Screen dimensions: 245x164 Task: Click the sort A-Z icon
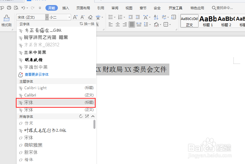pos(156,17)
